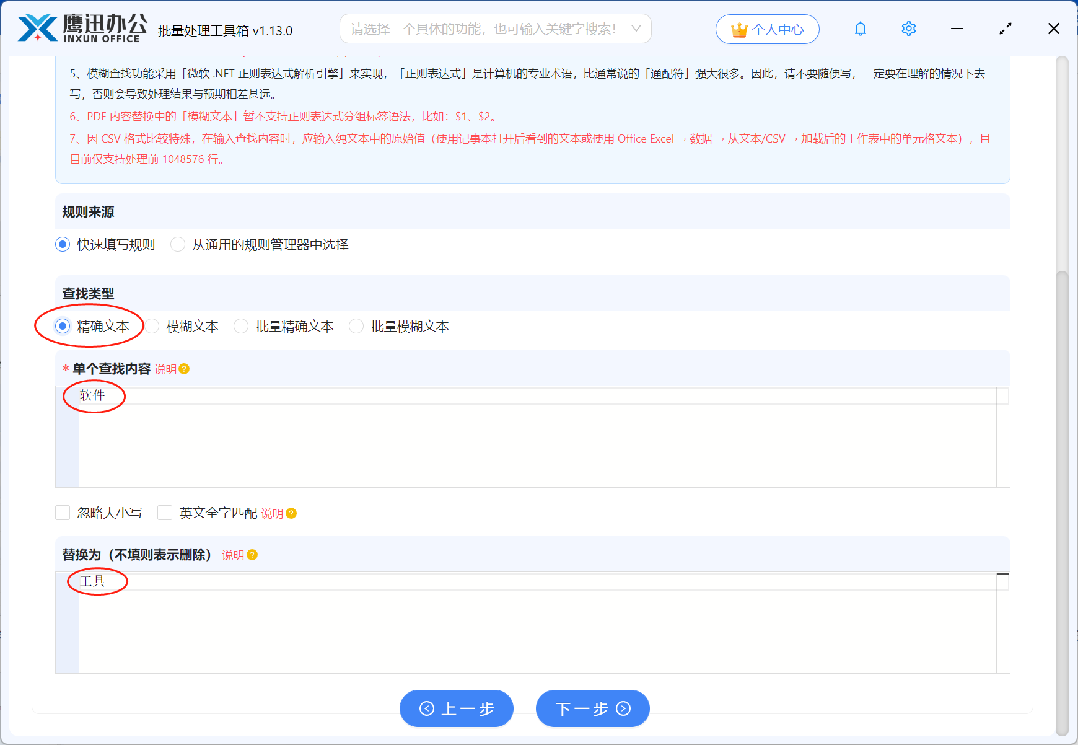The width and height of the screenshot is (1078, 745).
Task: Enable the 忽略大小写 checkbox
Action: 63,513
